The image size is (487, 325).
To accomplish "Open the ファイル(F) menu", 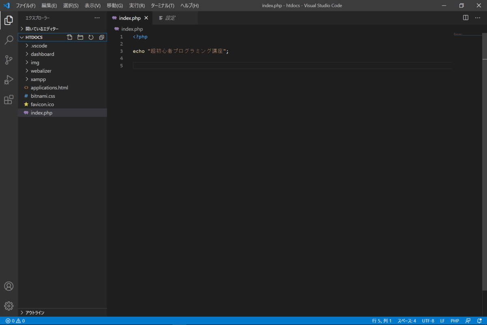I will [x=26, y=6].
